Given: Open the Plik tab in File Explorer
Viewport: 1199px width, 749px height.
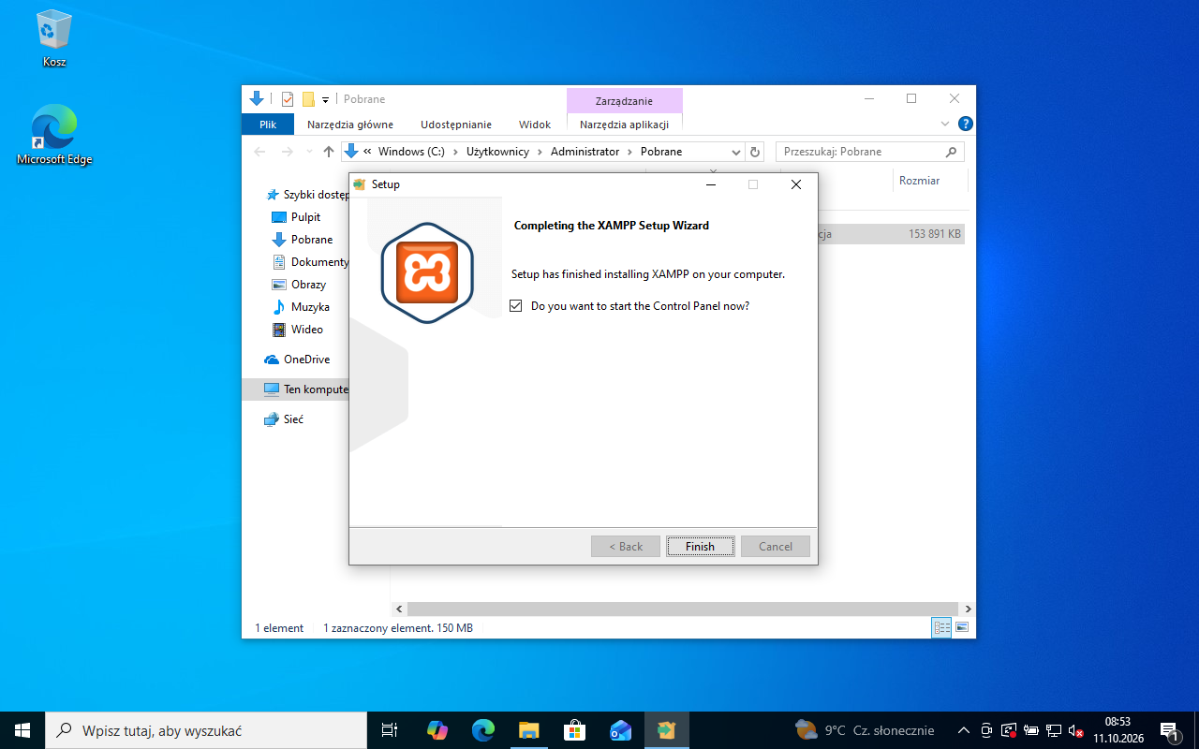Looking at the screenshot, I should 268,125.
